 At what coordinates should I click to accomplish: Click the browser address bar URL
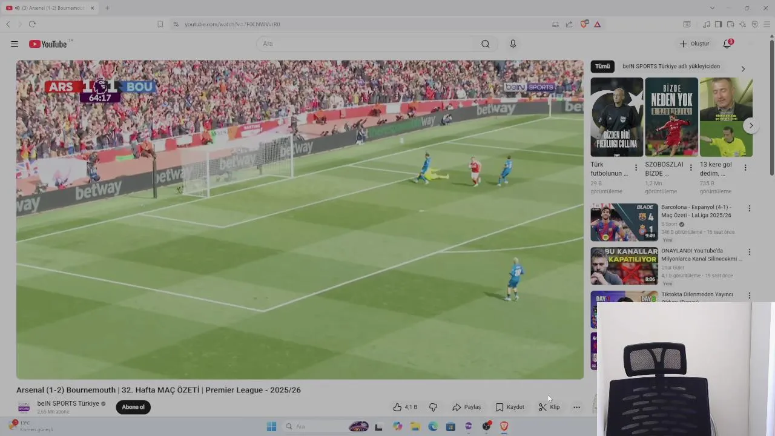click(232, 24)
